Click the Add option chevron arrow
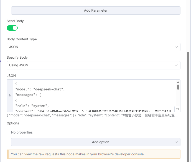 [176, 142]
